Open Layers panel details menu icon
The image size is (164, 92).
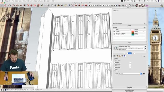(x=145, y=27)
